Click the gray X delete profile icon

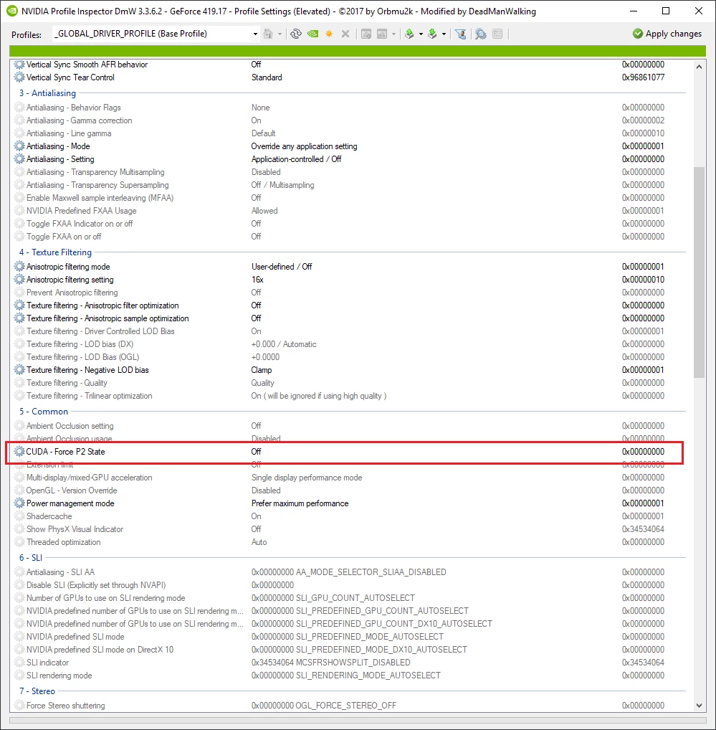coord(345,34)
